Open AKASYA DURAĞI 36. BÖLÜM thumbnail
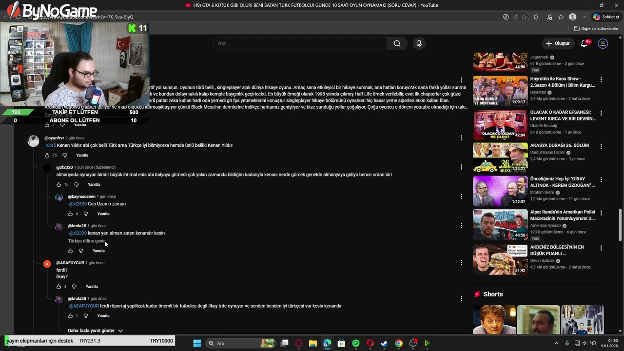The width and height of the screenshot is (624, 351). [x=500, y=158]
